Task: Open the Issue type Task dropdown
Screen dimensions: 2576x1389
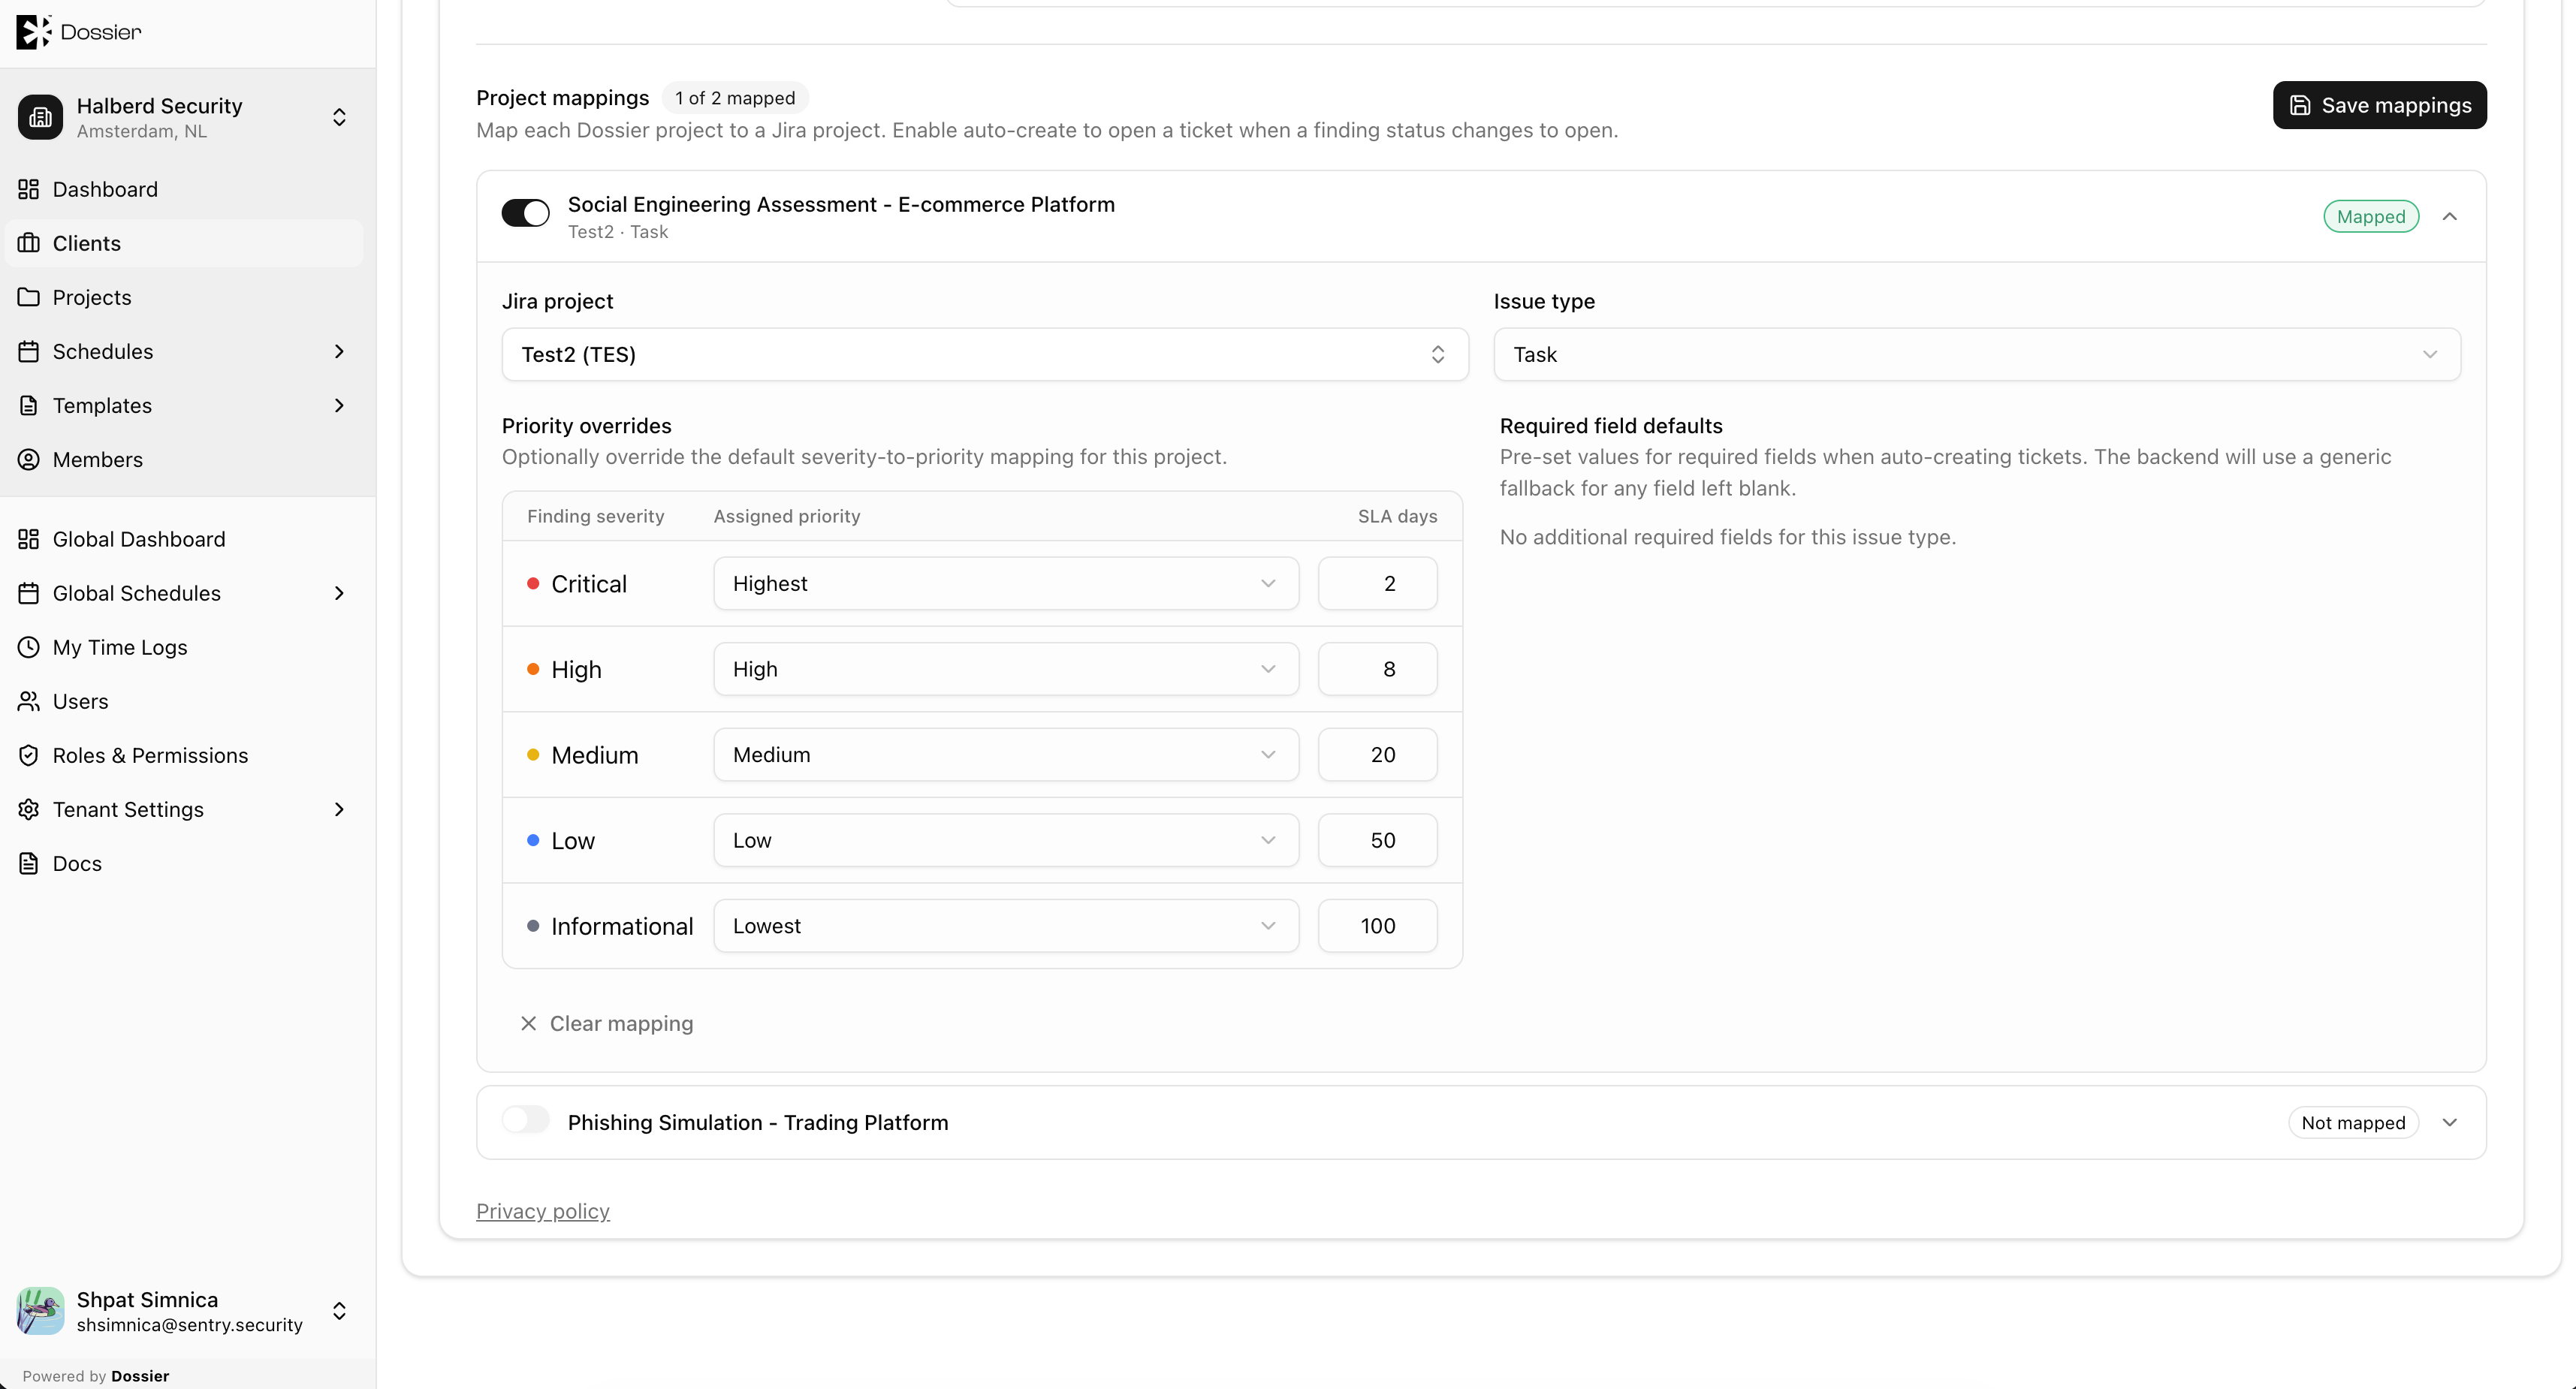Action: click(1977, 354)
